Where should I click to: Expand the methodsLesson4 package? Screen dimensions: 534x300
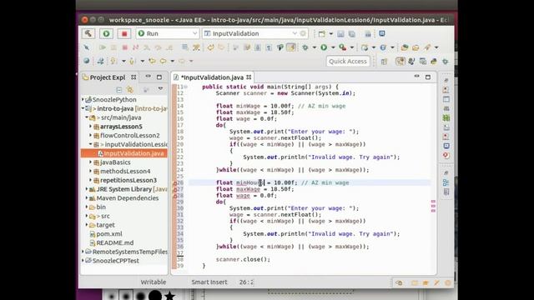pyautogui.click(x=91, y=171)
